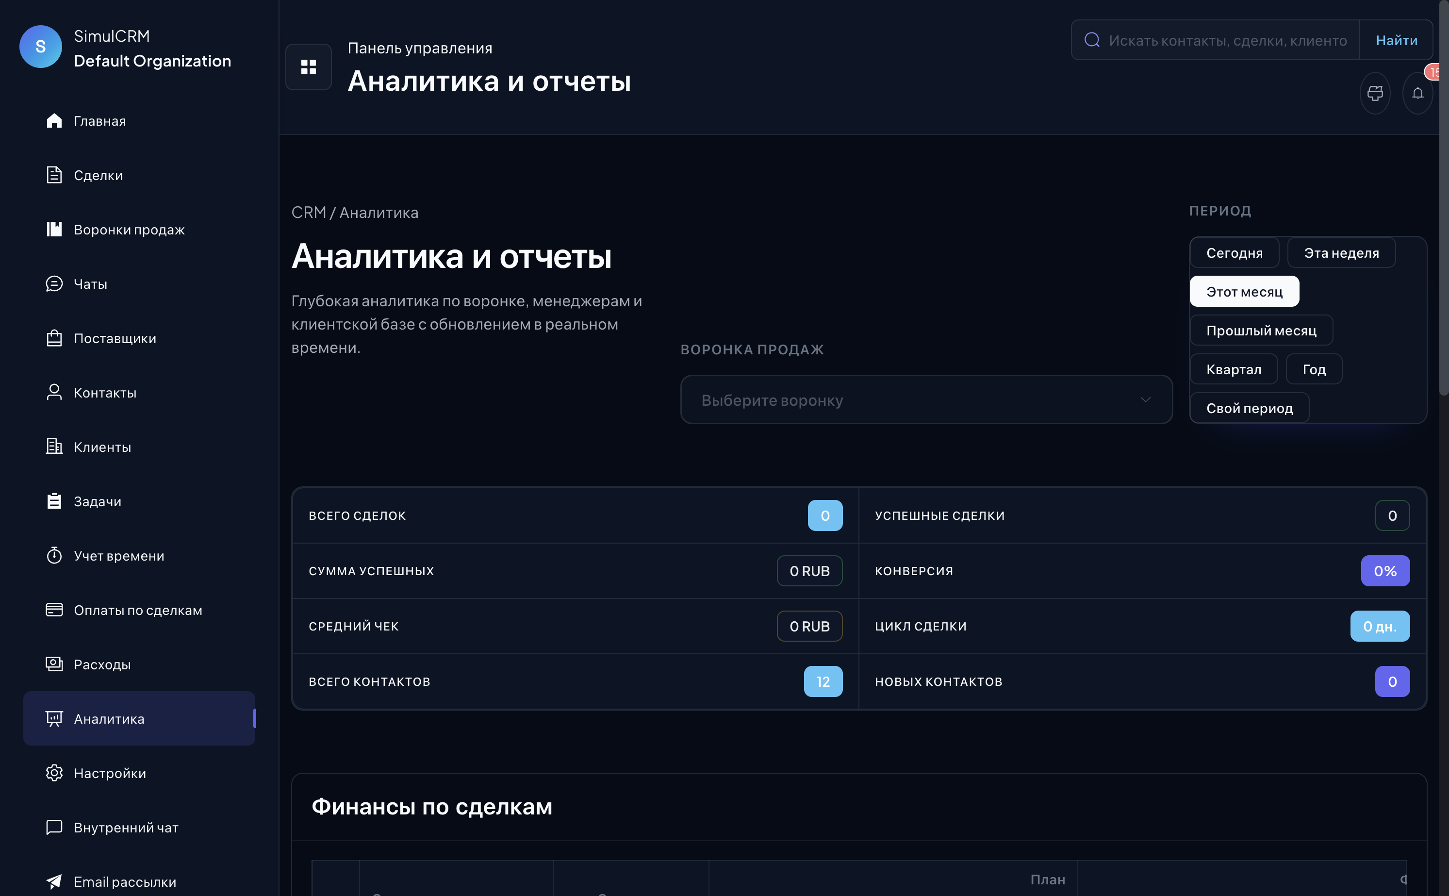Open Воронки продаж from the sidebar
1449x896 pixels.
pyautogui.click(x=129, y=229)
